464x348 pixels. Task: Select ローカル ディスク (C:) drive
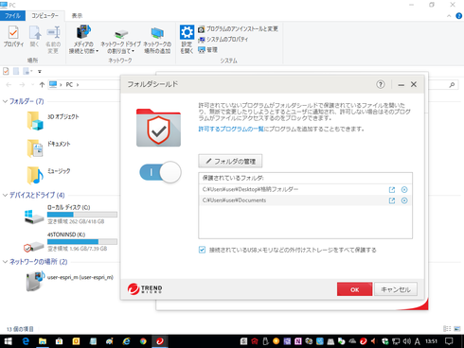point(71,215)
